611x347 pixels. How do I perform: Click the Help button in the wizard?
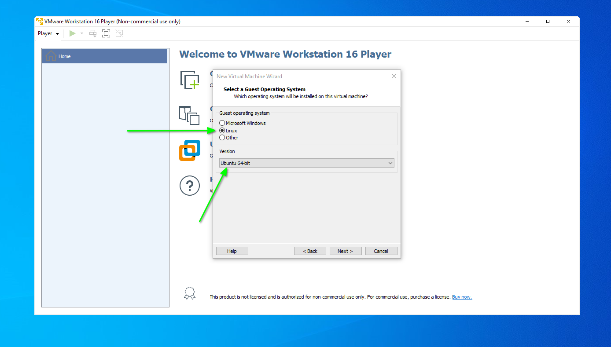(x=232, y=251)
